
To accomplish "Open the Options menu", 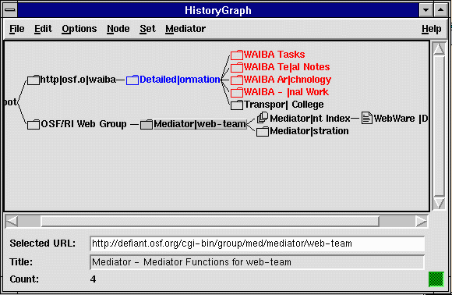I will (x=79, y=29).
